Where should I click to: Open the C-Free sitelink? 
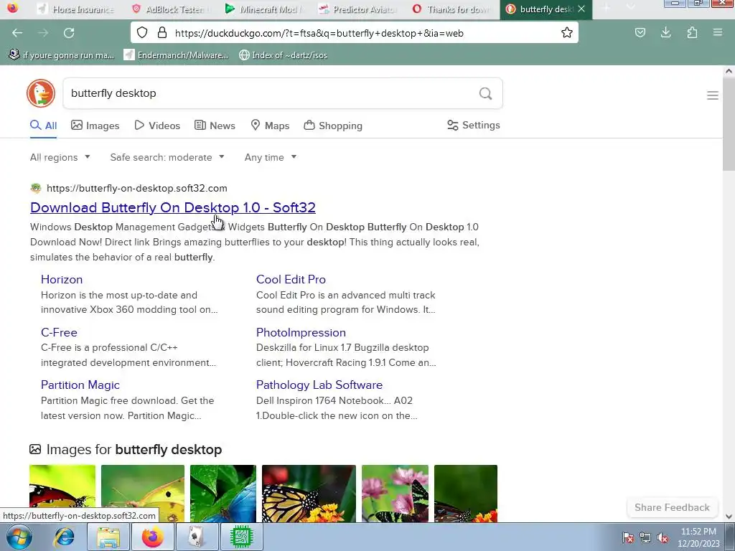tap(59, 332)
